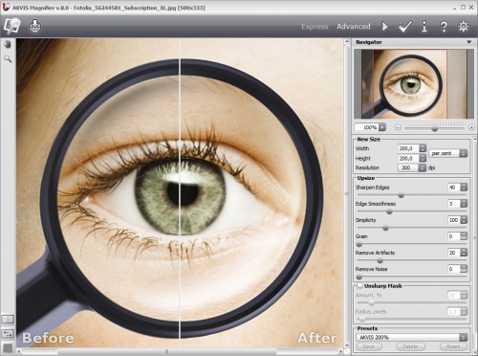Click the Before/After vertical split line

[x=180, y=193]
